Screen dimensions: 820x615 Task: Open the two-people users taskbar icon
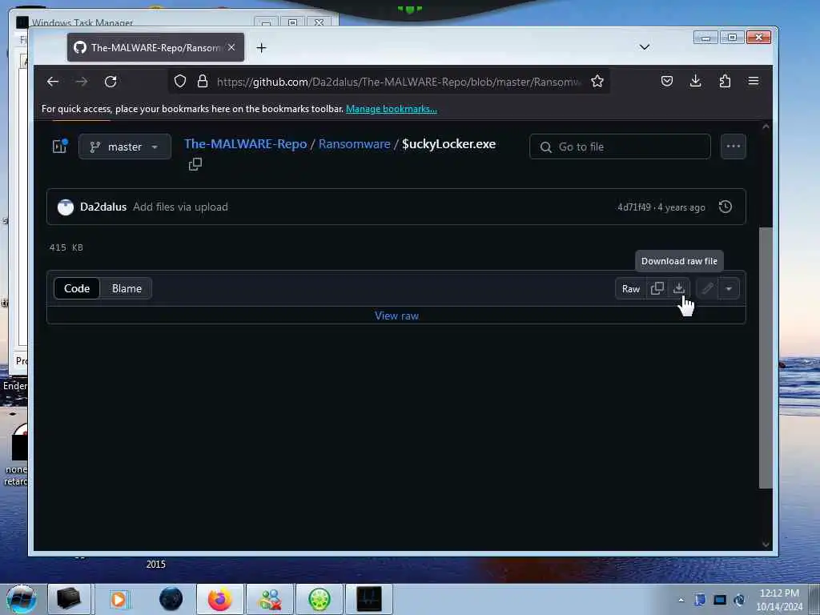click(x=270, y=599)
